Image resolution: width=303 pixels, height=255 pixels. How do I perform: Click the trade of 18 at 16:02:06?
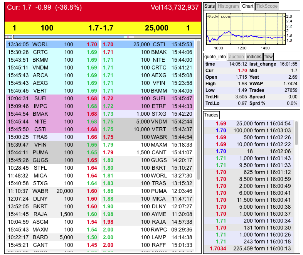[x=249, y=151]
